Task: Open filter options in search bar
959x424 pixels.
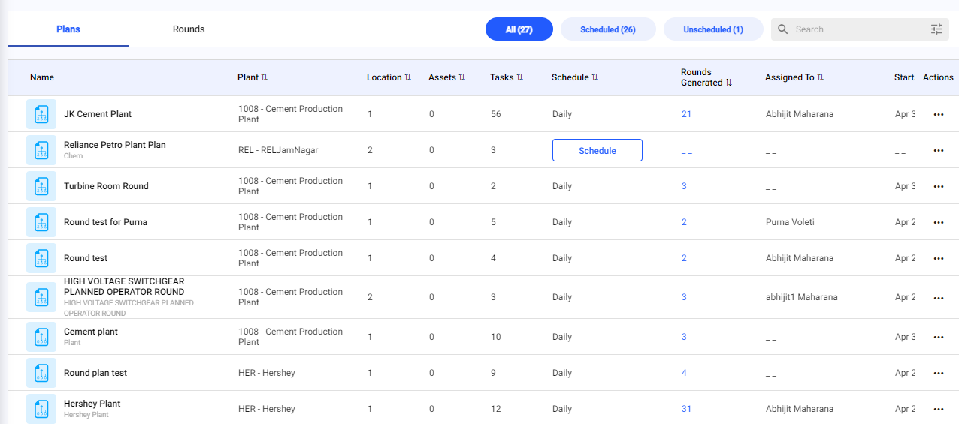Action: click(936, 29)
